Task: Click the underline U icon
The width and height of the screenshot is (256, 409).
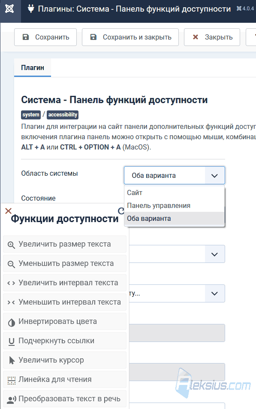Action: click(x=12, y=342)
